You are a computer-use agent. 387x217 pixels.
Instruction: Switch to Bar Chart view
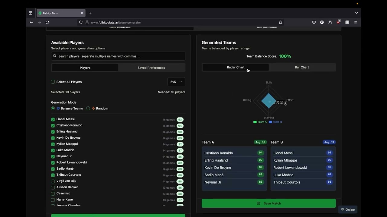coord(302,67)
